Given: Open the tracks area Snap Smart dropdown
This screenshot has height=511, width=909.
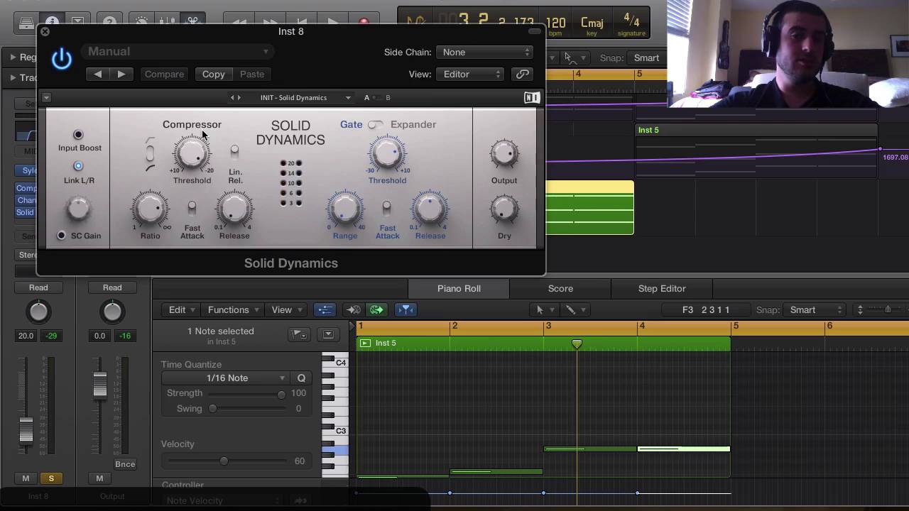Looking at the screenshot, I should click(x=646, y=58).
